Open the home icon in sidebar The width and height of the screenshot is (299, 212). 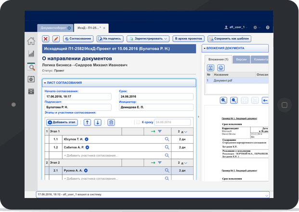coord(31,41)
